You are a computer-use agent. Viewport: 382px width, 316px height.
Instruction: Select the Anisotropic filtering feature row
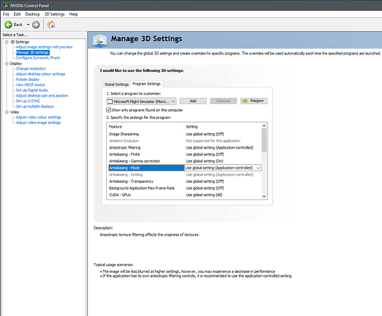pyautogui.click(x=185, y=147)
